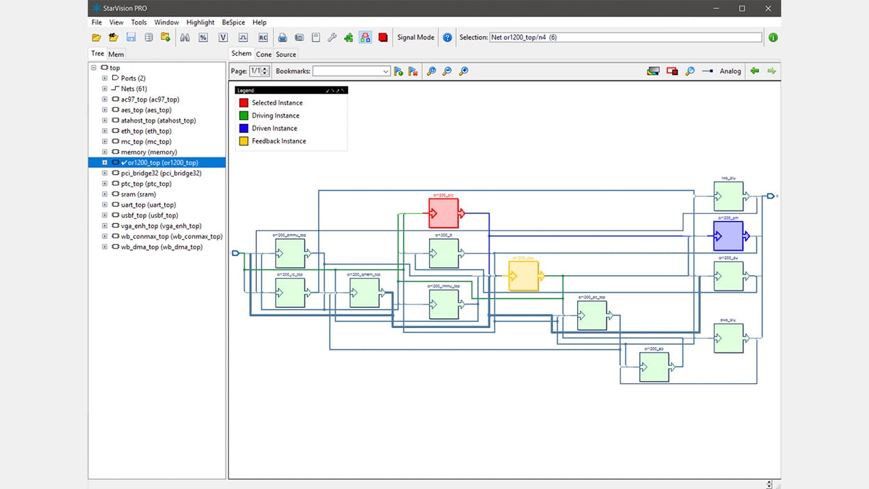Image resolution: width=869 pixels, height=489 pixels.
Task: Go back with the green left arrow
Action: tap(755, 71)
